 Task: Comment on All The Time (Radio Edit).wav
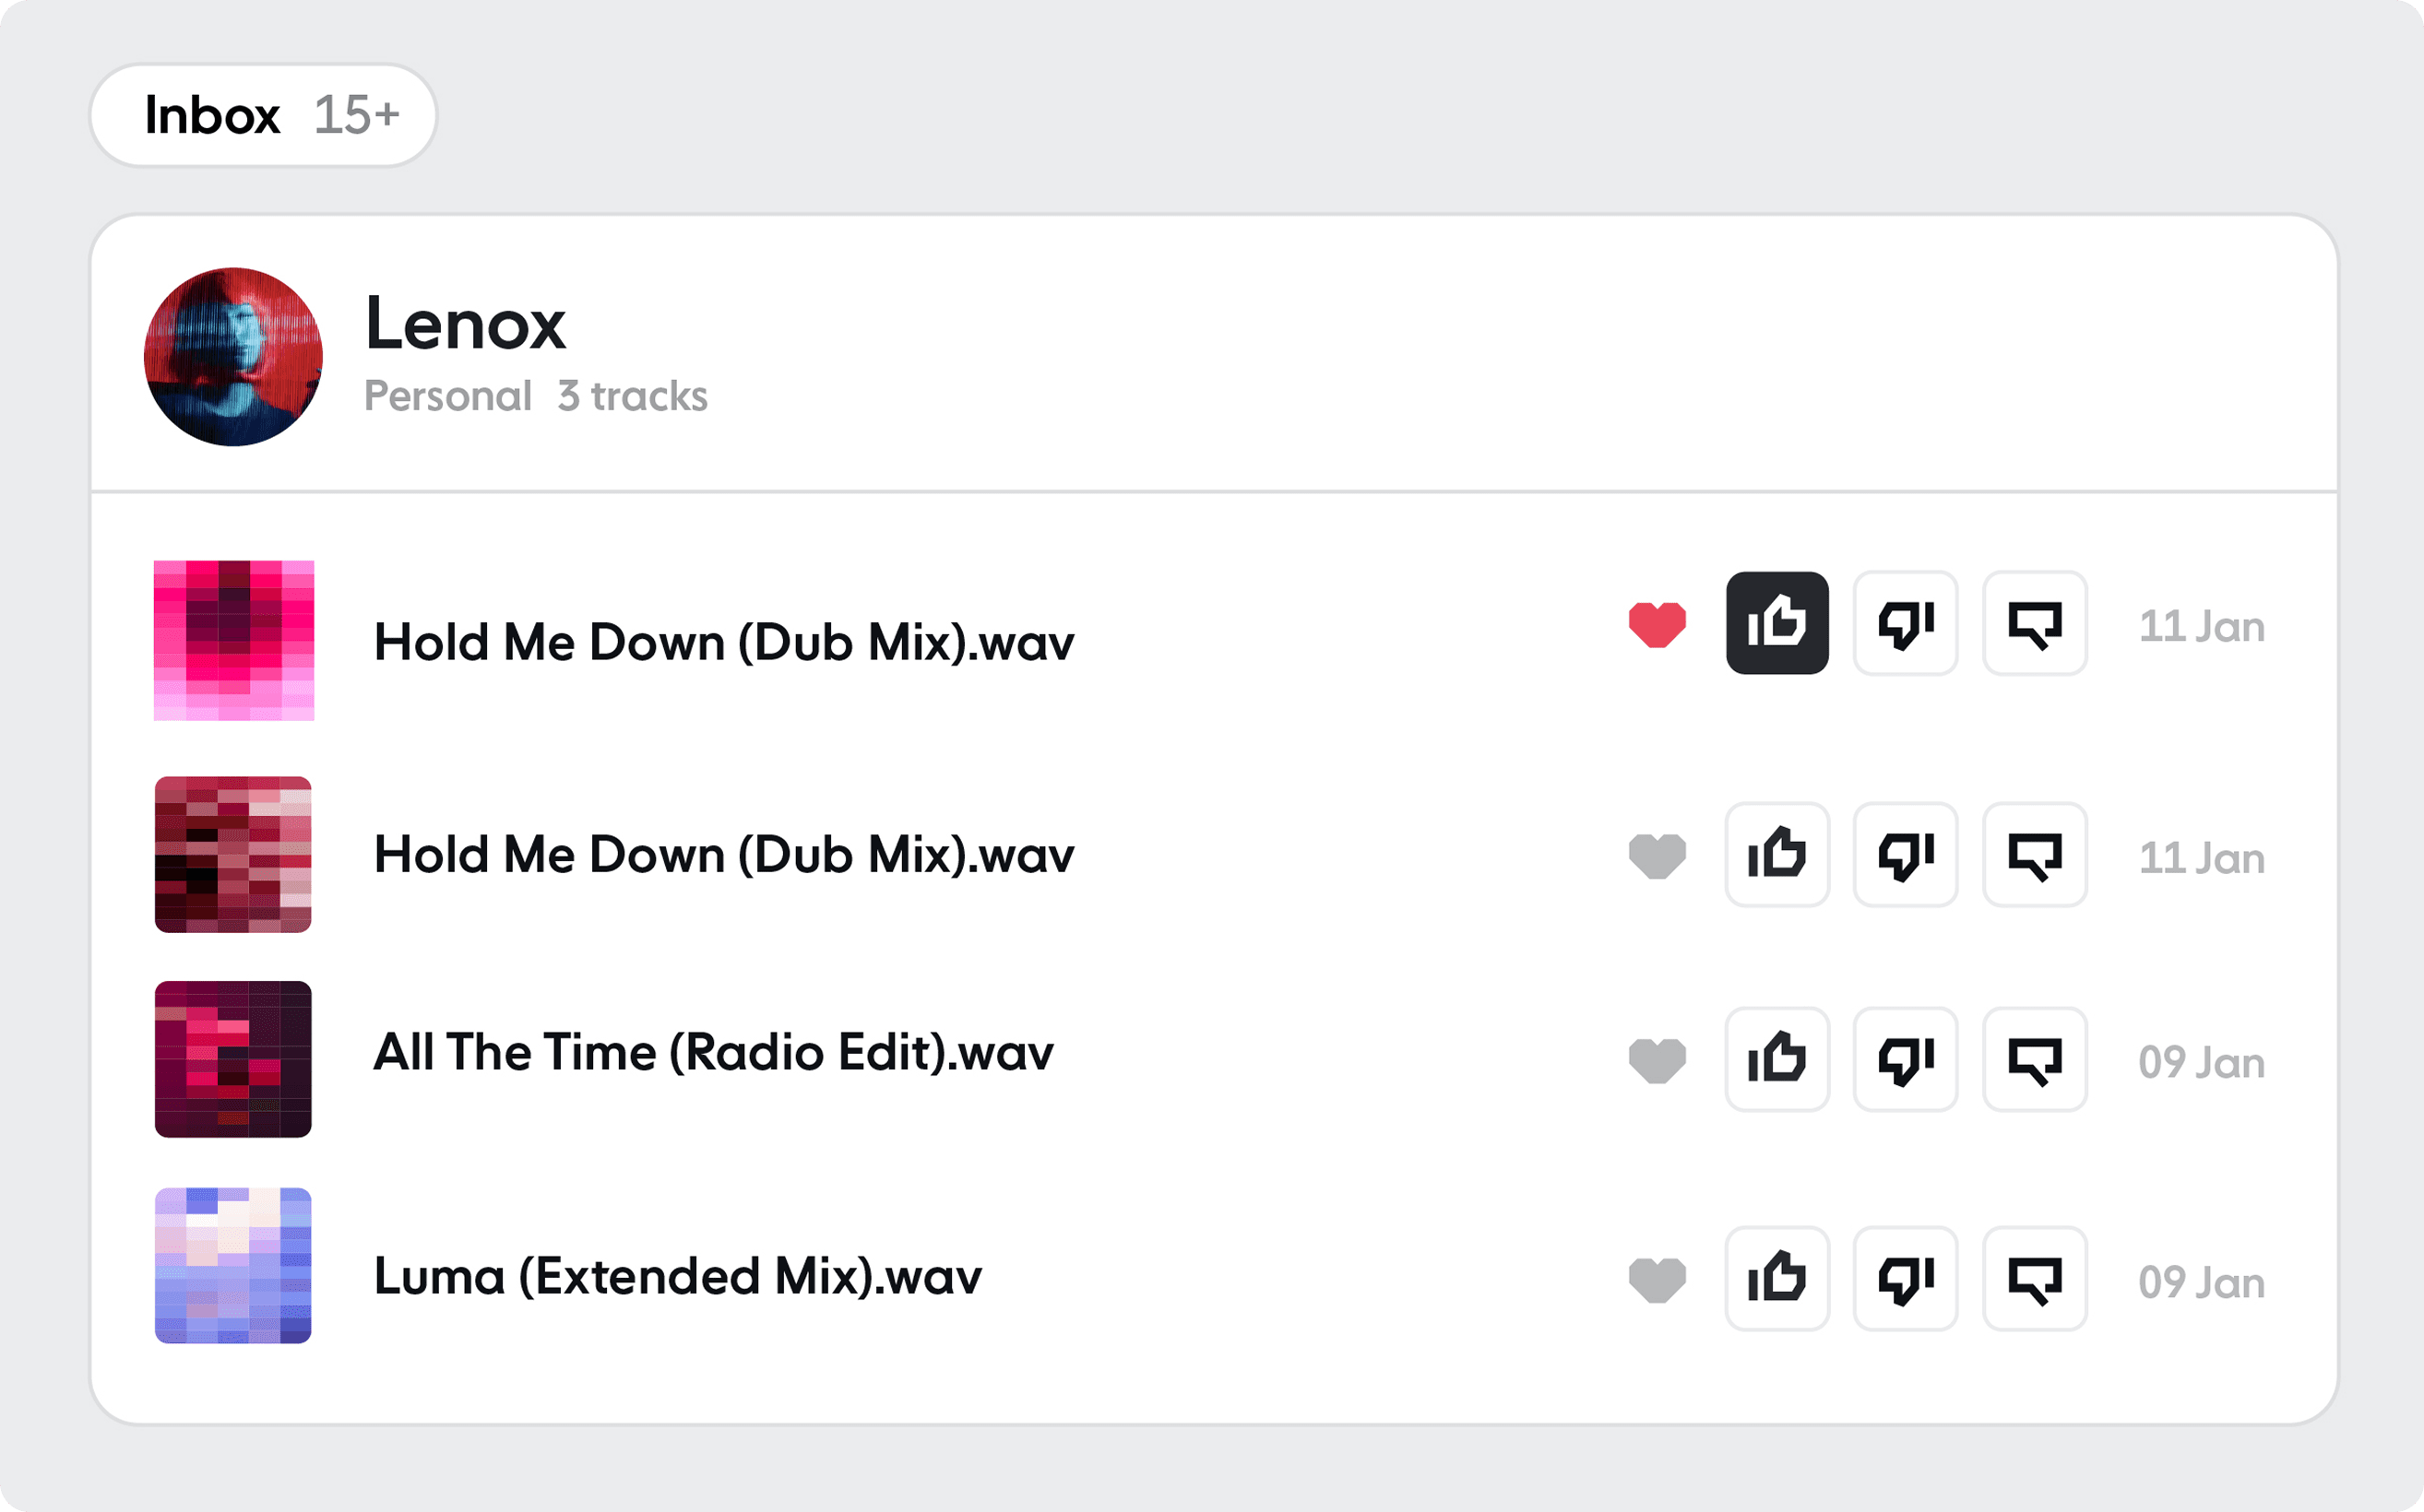pyautogui.click(x=2034, y=1059)
